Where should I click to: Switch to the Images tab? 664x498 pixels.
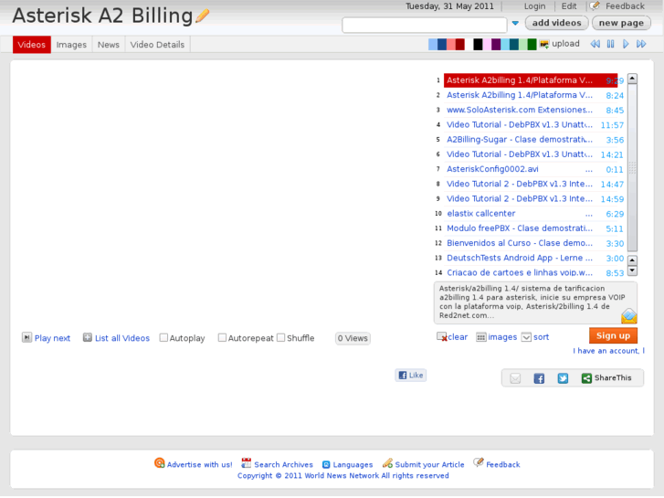click(x=71, y=45)
